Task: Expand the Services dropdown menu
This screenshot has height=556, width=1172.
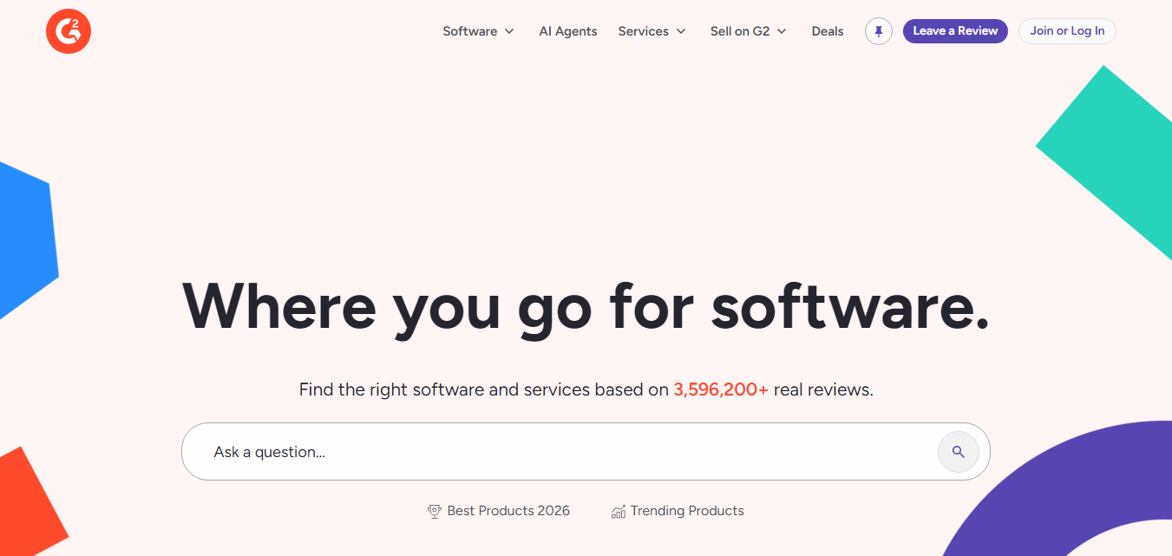Action: coord(652,31)
